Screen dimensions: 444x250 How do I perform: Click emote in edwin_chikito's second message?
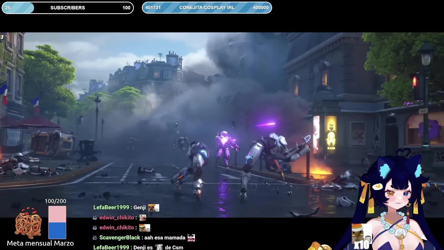click(x=145, y=228)
